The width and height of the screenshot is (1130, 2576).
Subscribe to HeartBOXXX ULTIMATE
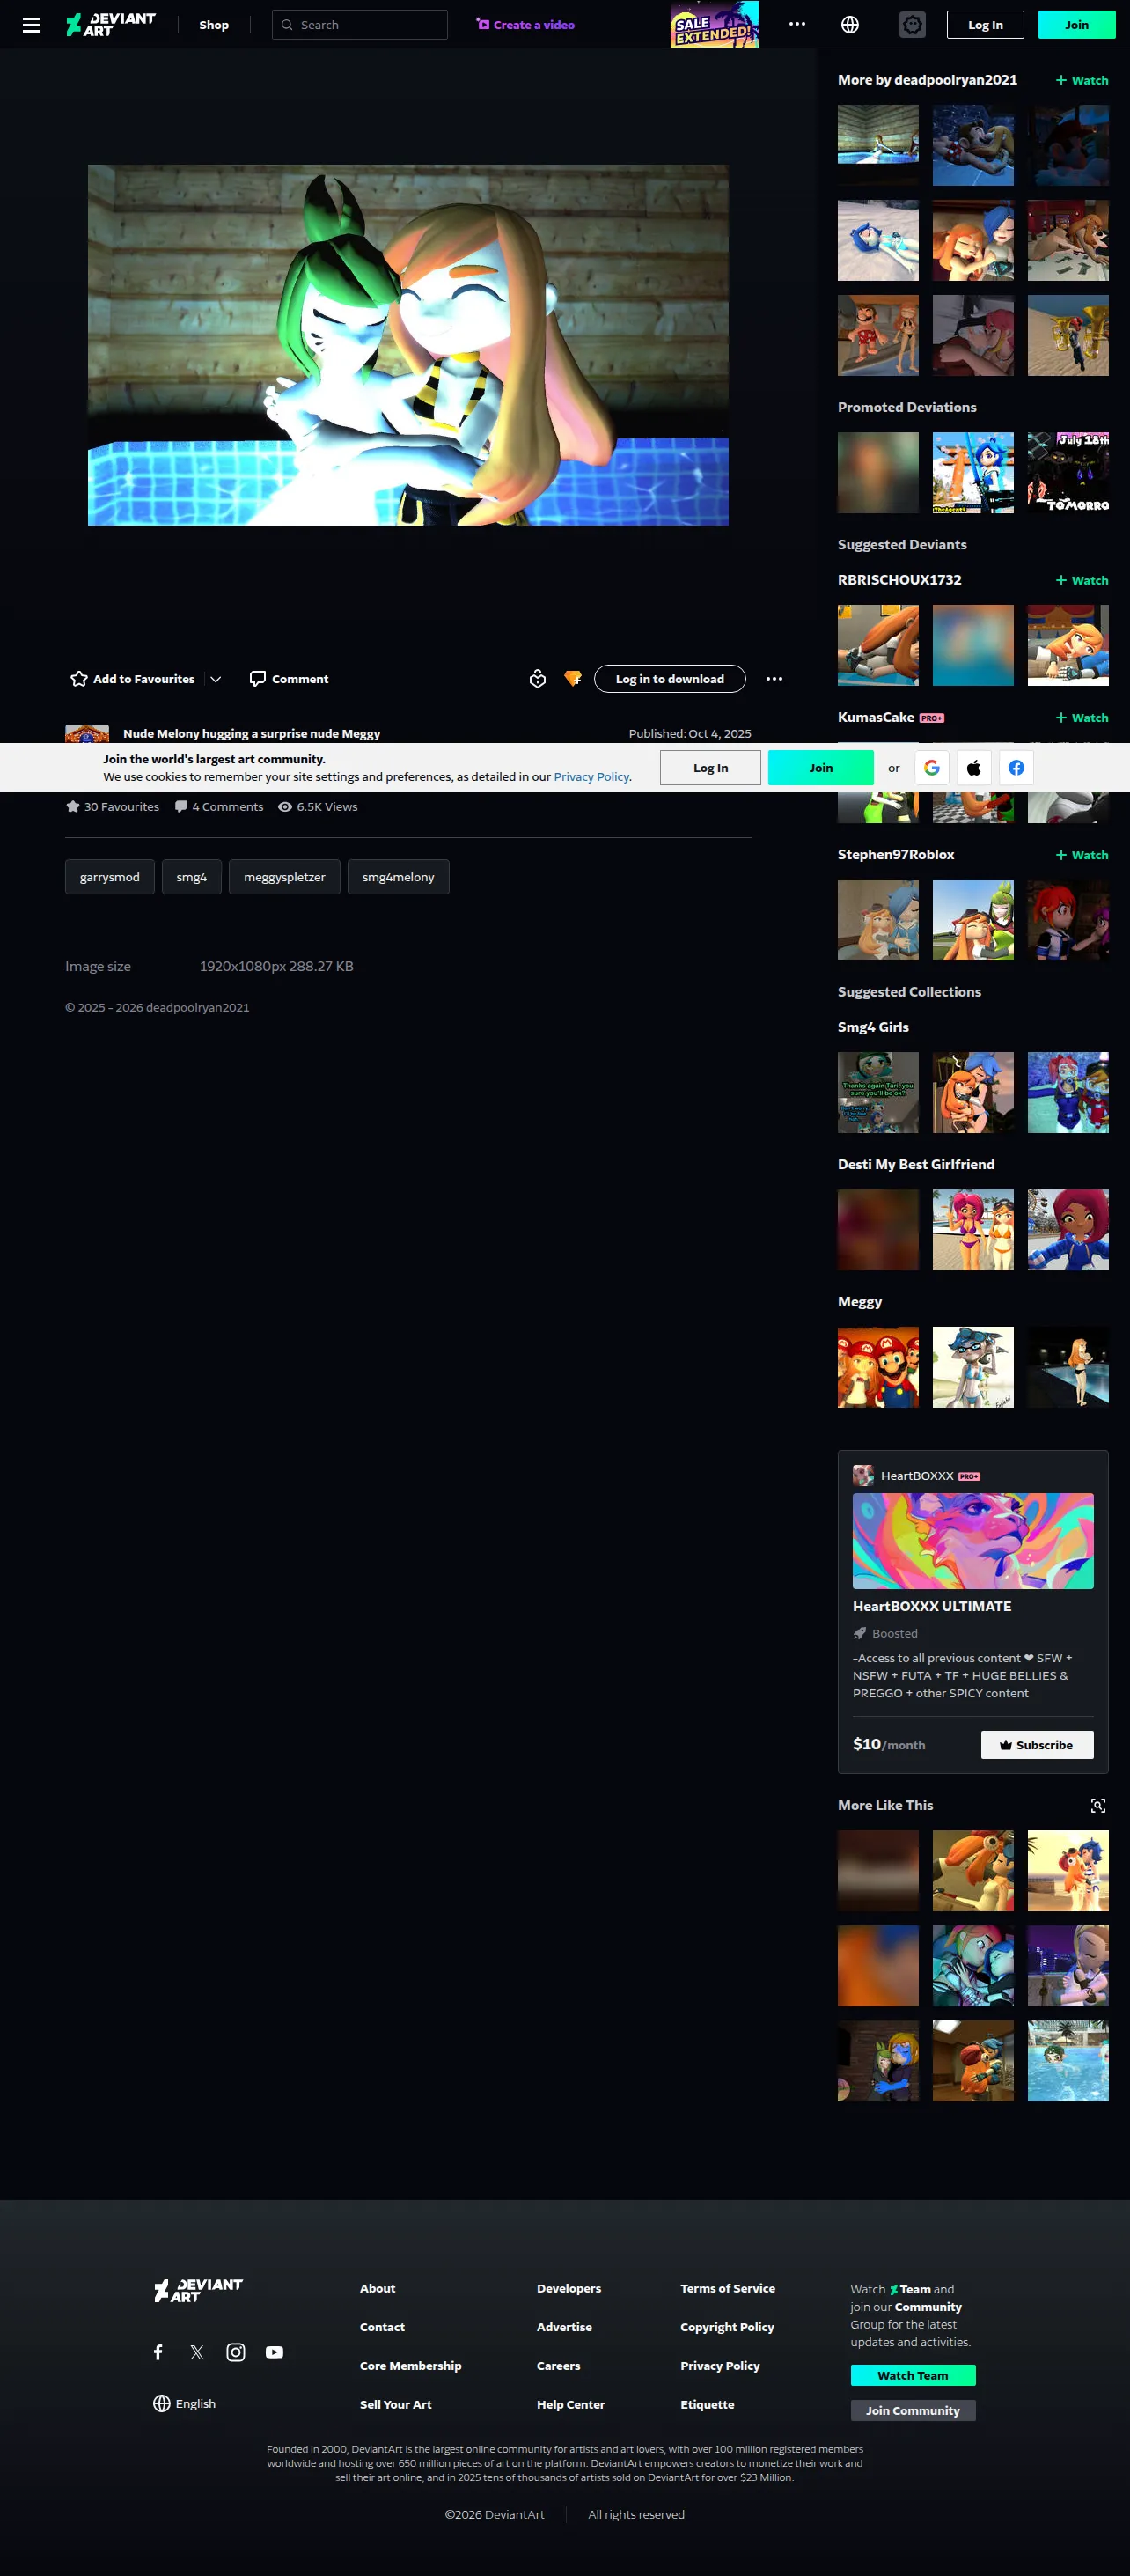[1037, 1744]
